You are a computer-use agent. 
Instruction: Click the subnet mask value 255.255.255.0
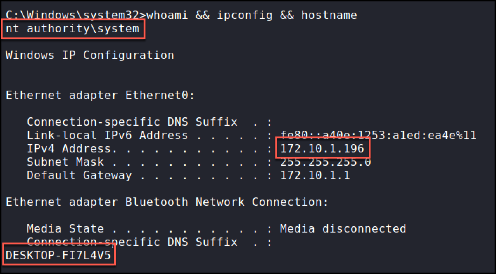point(325,162)
